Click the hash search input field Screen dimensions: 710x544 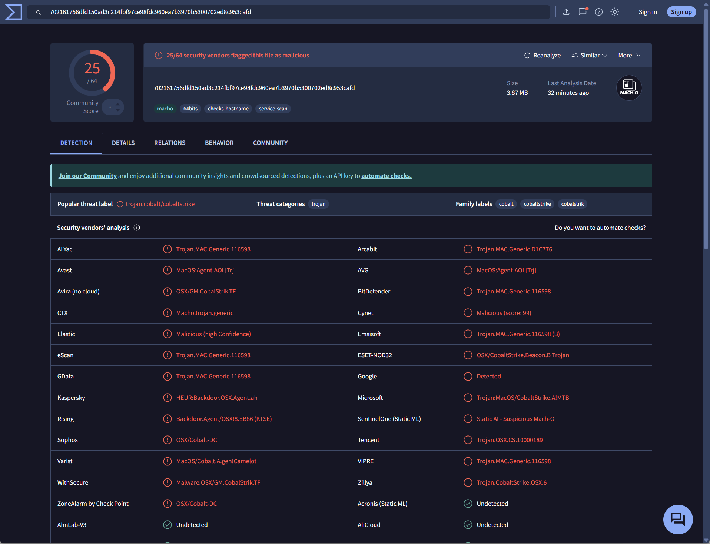click(288, 12)
